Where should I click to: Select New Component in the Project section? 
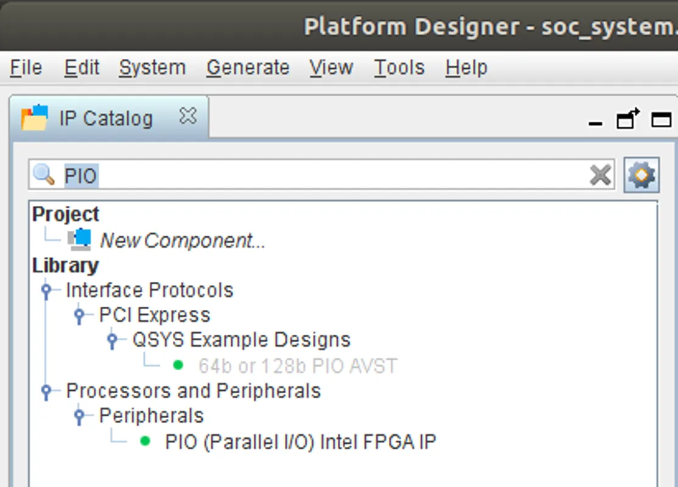click(x=181, y=240)
